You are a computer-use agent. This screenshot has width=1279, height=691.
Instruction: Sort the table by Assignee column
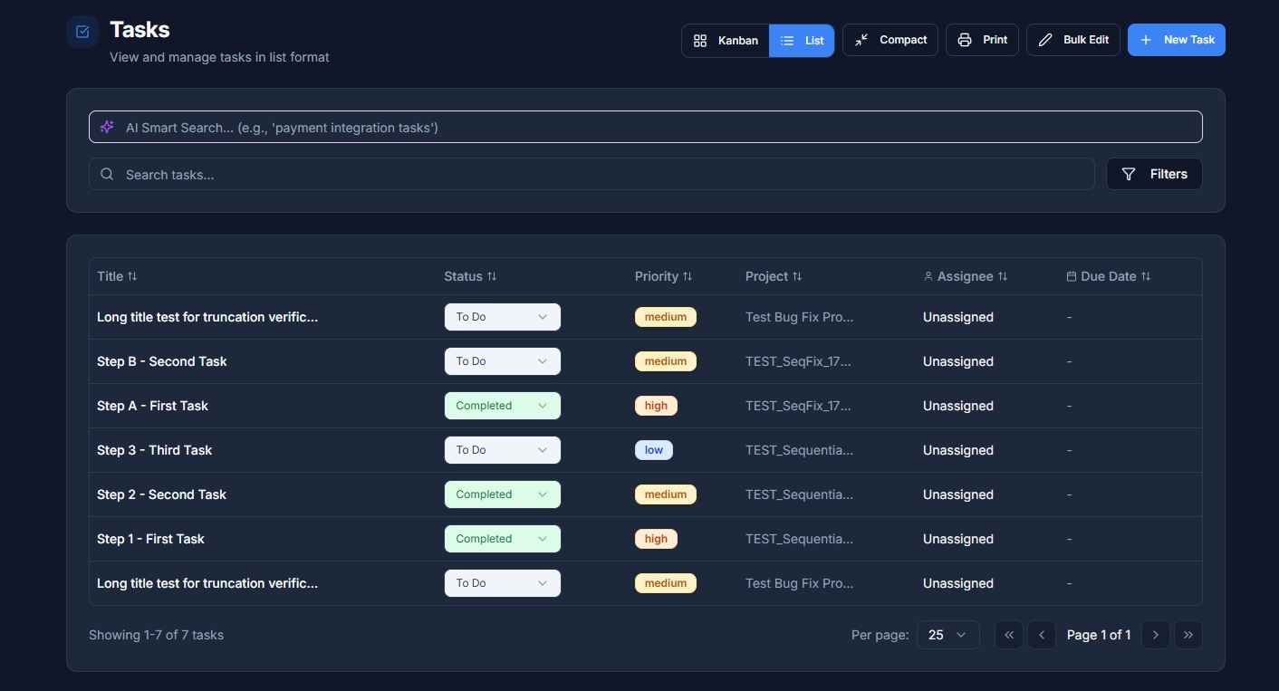tap(966, 276)
